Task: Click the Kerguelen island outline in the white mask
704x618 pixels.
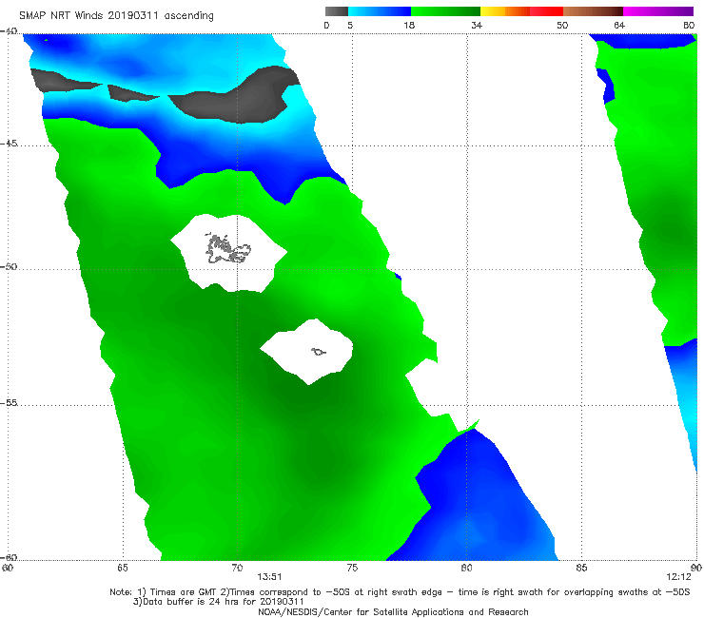Action: [x=227, y=248]
